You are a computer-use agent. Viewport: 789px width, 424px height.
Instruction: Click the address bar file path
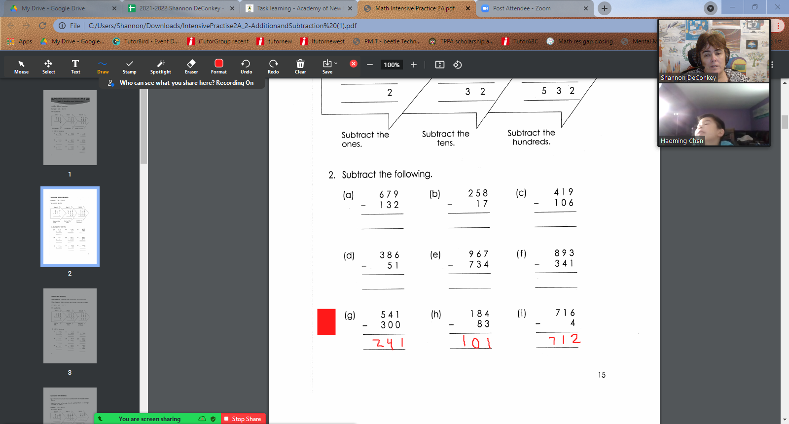222,26
